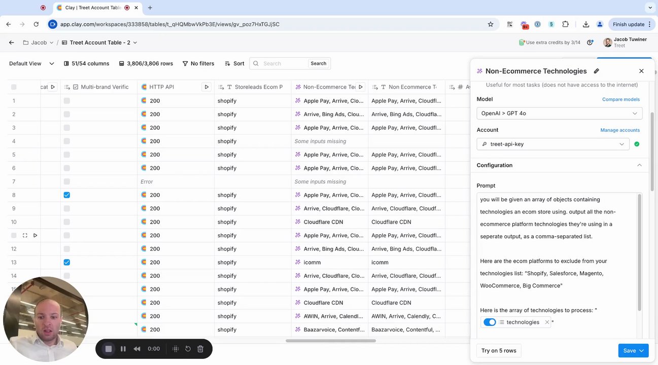Open the Treet Account Table - 2 dropdown

click(135, 43)
